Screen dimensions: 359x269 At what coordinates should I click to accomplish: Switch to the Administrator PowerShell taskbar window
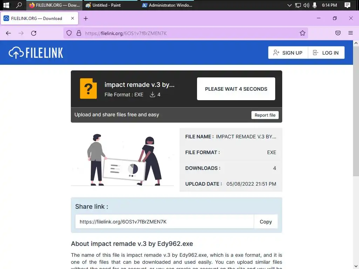pyautogui.click(x=167, y=5)
